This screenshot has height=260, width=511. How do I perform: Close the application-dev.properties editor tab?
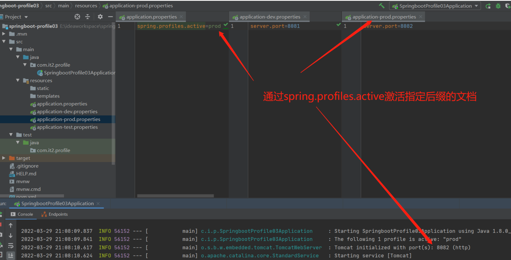click(305, 17)
